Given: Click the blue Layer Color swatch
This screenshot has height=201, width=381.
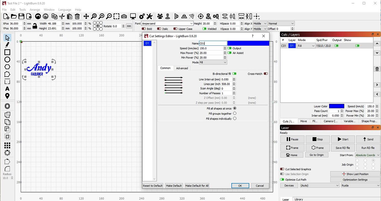Looking at the screenshot, I should point(337,106).
